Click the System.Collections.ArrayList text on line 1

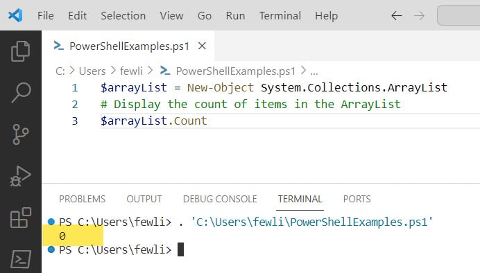point(354,88)
